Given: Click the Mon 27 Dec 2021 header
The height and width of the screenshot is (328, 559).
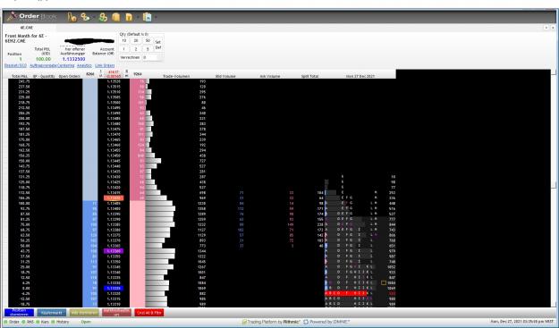Looking at the screenshot, I should 360,76.
